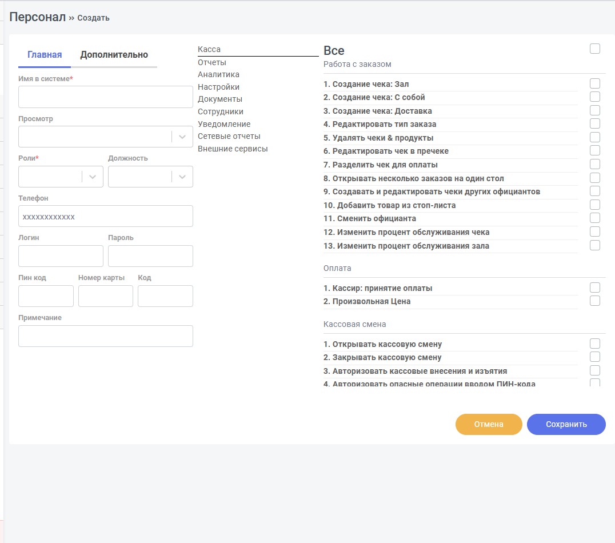
Task: Select 'Аналитика' permissions category
Action: 218,74
